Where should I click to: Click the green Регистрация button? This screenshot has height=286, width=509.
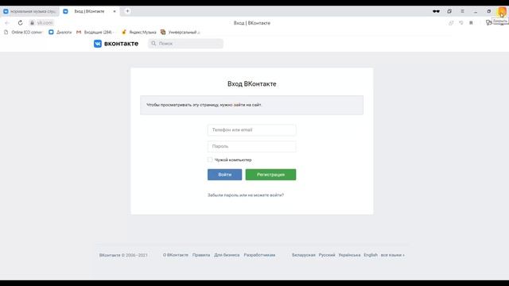270,175
